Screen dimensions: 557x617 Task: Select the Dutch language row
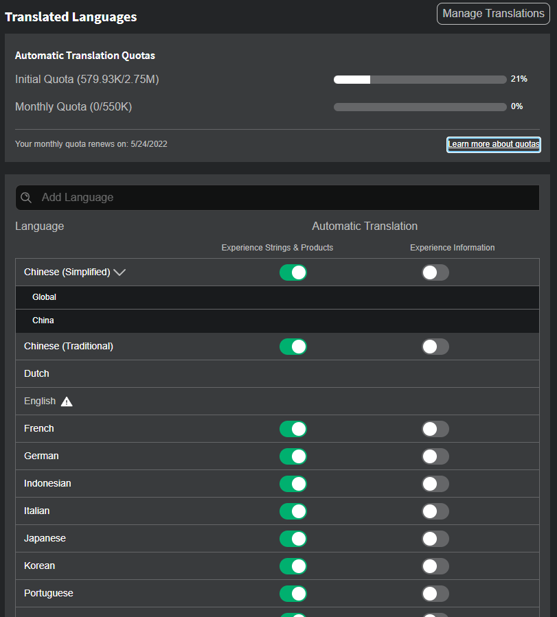(x=37, y=374)
